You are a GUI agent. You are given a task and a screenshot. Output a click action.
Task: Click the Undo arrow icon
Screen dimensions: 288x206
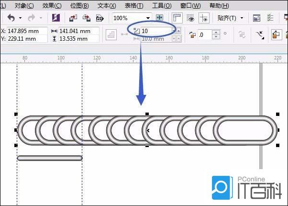tap(11, 18)
